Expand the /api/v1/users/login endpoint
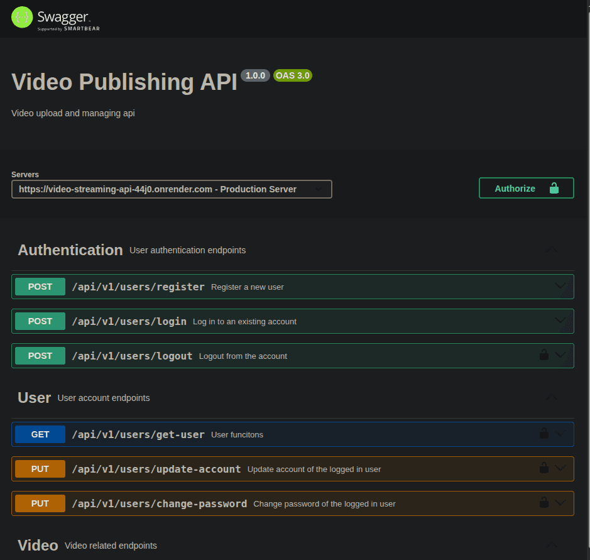590x560 pixels. pyautogui.click(x=560, y=321)
